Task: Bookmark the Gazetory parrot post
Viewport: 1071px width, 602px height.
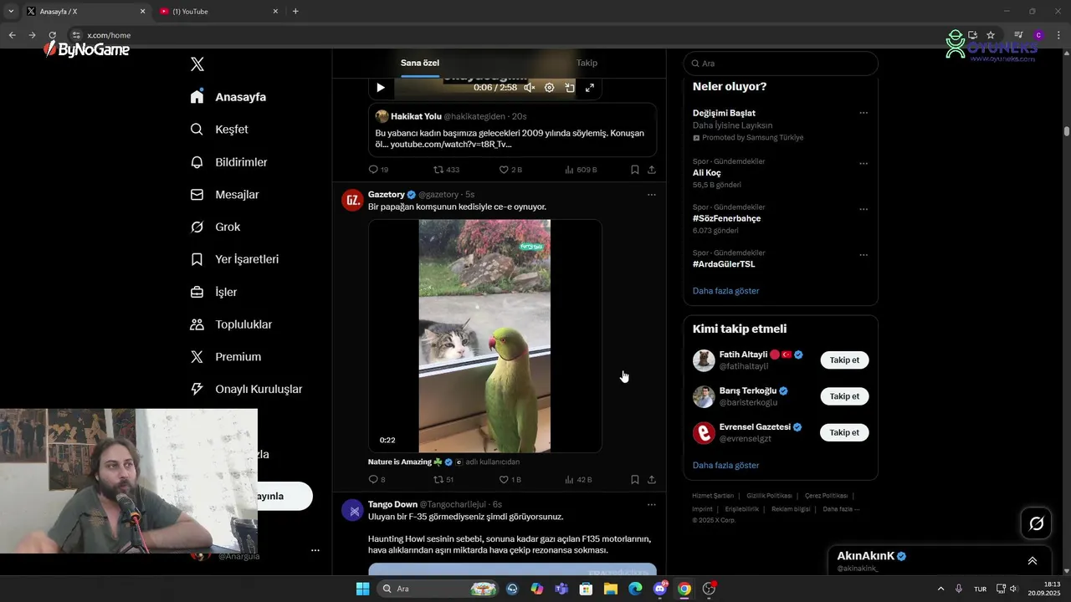Action: pyautogui.click(x=635, y=480)
